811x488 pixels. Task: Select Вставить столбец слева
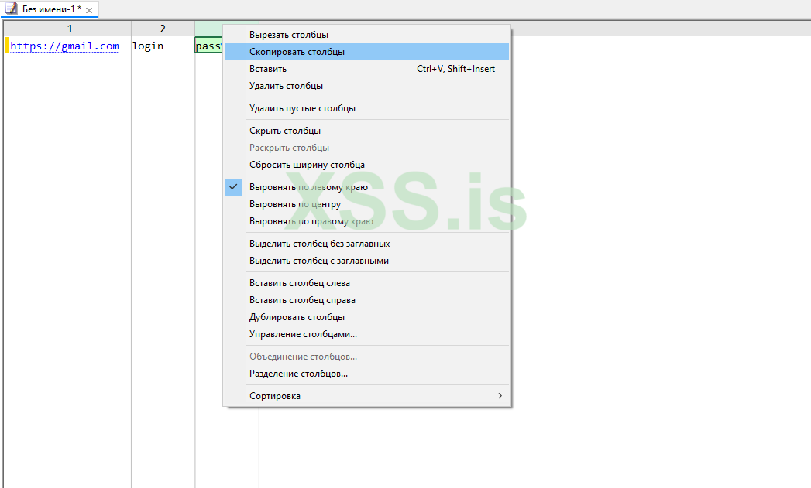tap(366, 283)
